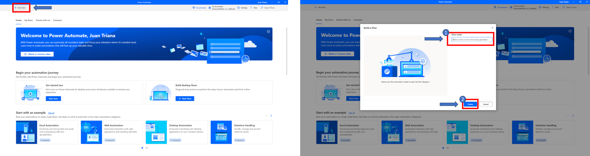
Task: Click Start tour button in right window
Action: tap(353, 99)
